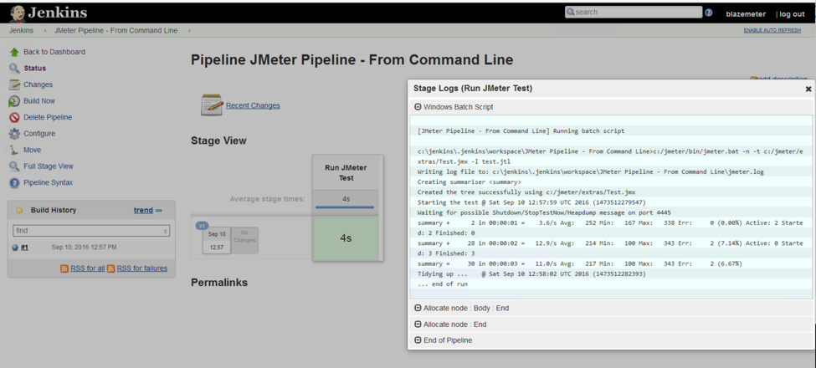Image resolution: width=816 pixels, height=368 pixels.
Task: Click the green 4s stage cell
Action: tap(346, 238)
